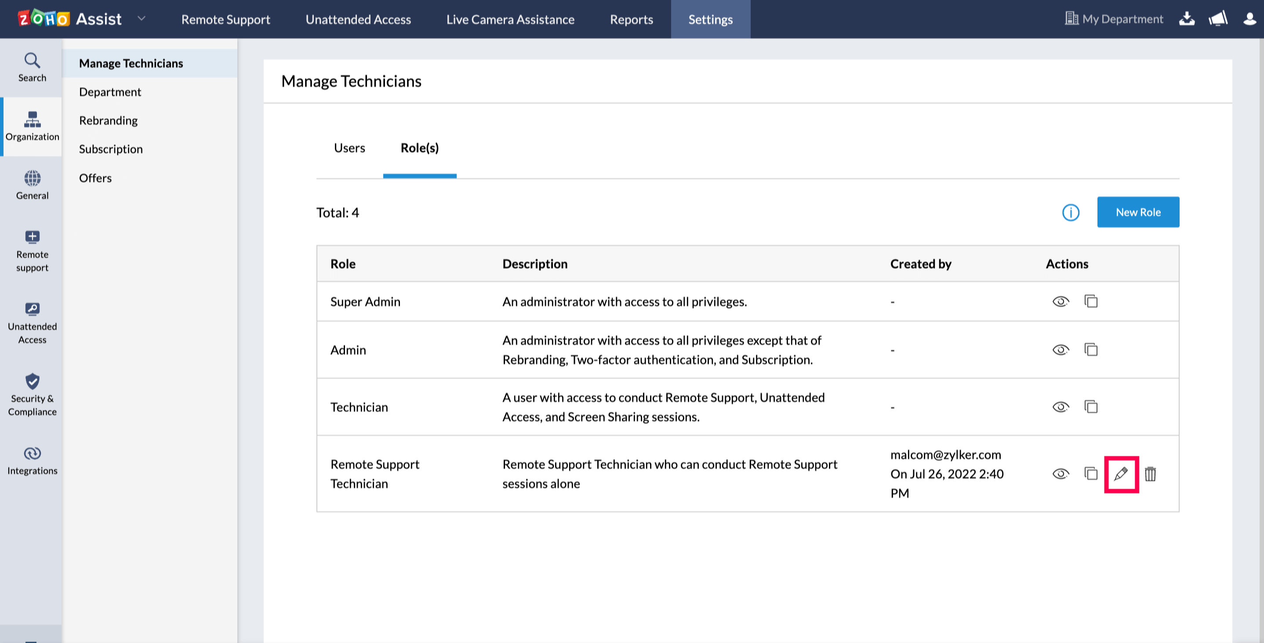The height and width of the screenshot is (643, 1264).
Task: Open the Reports menu
Action: click(x=631, y=19)
